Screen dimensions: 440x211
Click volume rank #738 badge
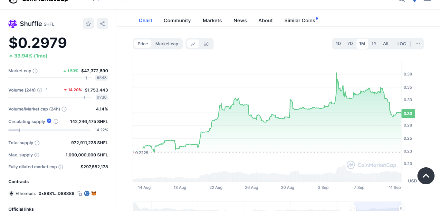102,97
